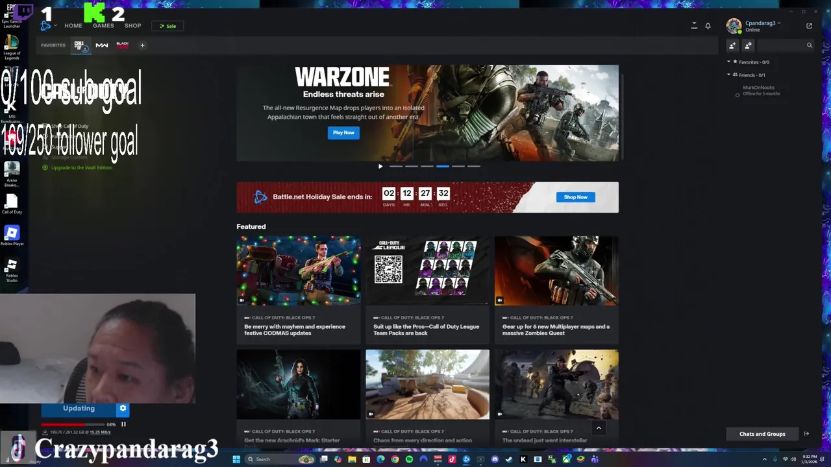Open the taskbar clock and date
The width and height of the screenshot is (831, 467).
coord(810,459)
